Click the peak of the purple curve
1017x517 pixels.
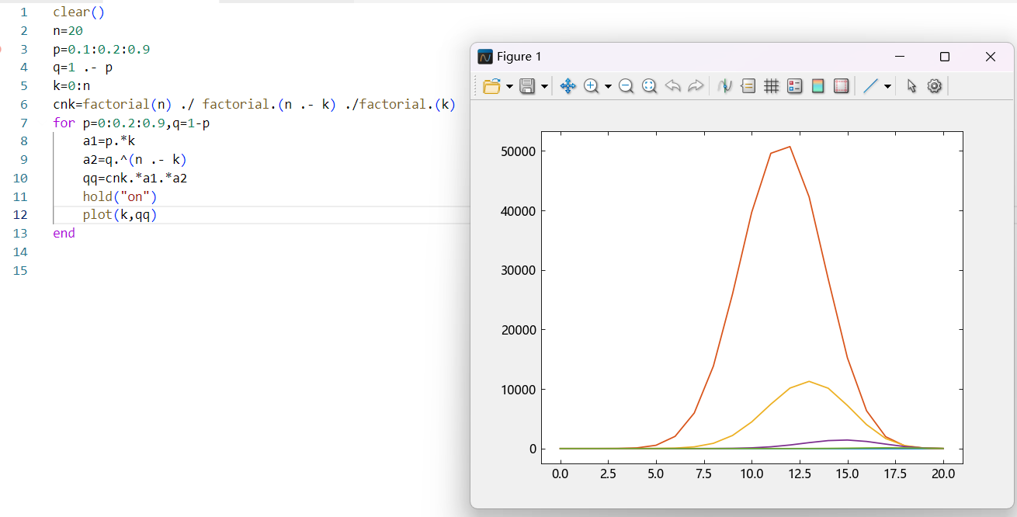click(x=847, y=440)
